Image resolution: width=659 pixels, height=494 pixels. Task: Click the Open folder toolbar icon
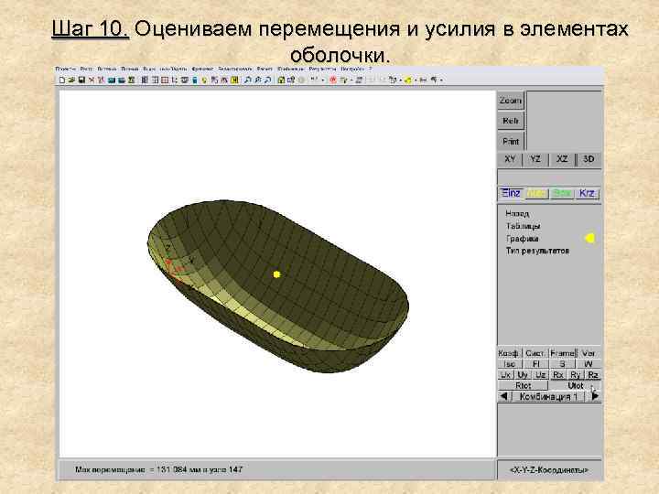click(x=72, y=80)
